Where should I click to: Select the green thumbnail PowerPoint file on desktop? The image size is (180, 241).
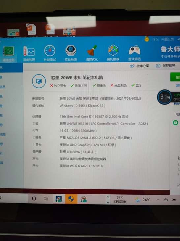(x=14, y=32)
